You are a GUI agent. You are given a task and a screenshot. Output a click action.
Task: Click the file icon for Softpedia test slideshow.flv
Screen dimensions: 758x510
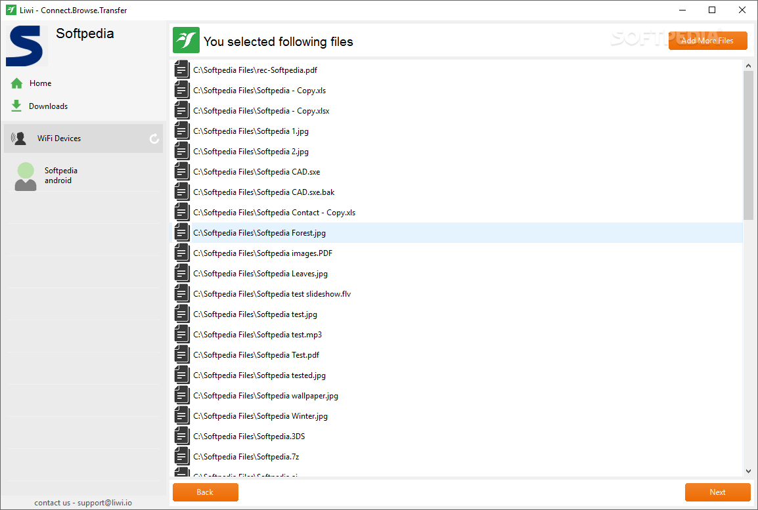pos(182,293)
